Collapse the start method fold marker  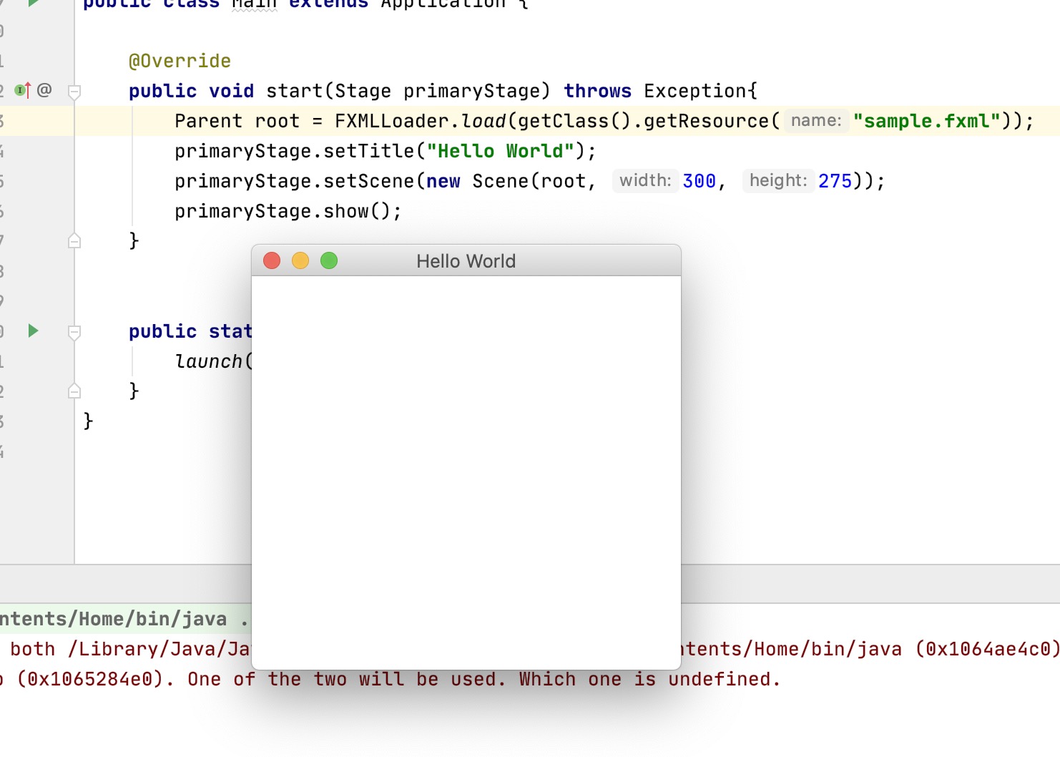74,92
